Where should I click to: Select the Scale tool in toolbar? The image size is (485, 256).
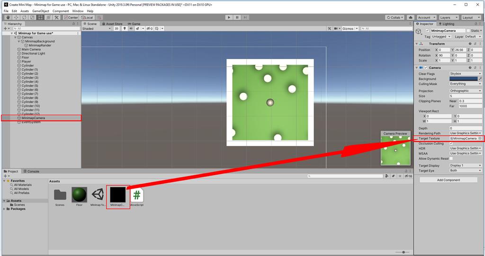(x=32, y=18)
